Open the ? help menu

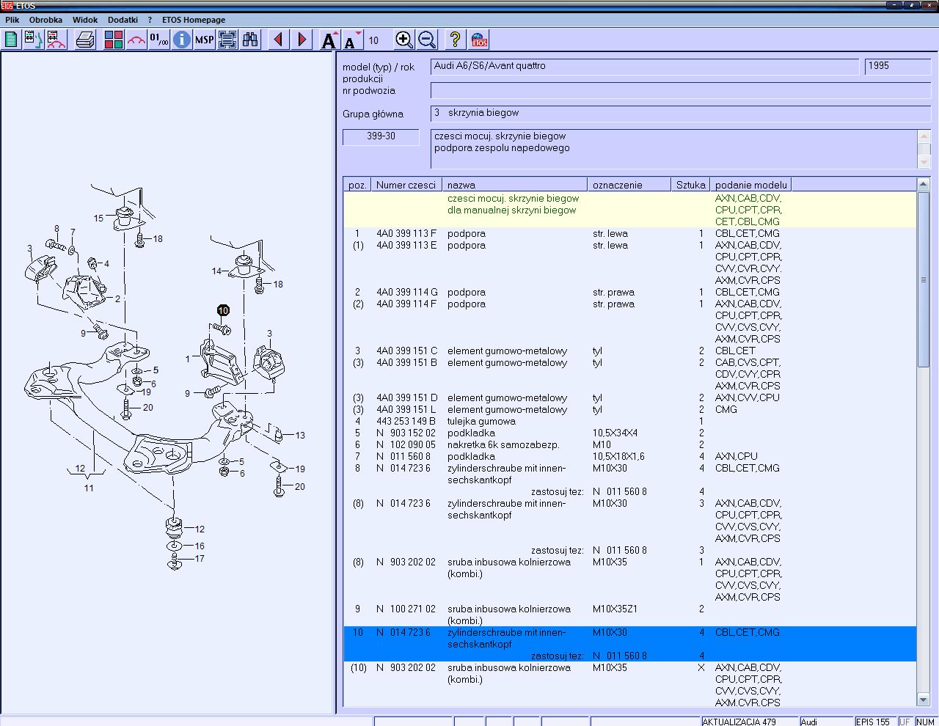coord(150,20)
